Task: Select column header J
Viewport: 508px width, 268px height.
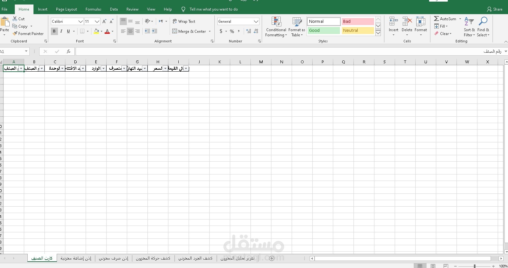Action: pyautogui.click(x=199, y=62)
